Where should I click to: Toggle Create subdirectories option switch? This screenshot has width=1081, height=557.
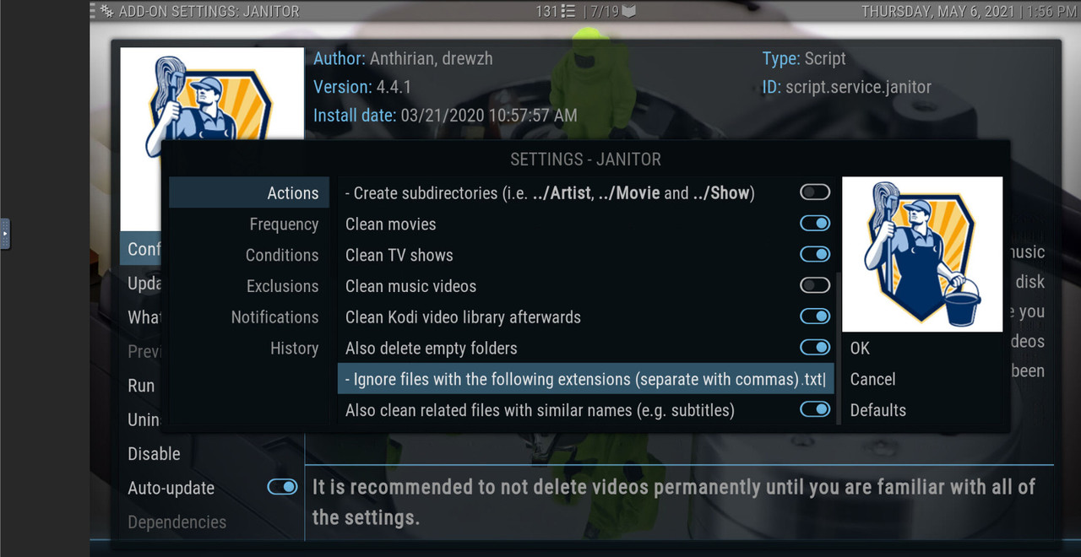pyautogui.click(x=815, y=192)
